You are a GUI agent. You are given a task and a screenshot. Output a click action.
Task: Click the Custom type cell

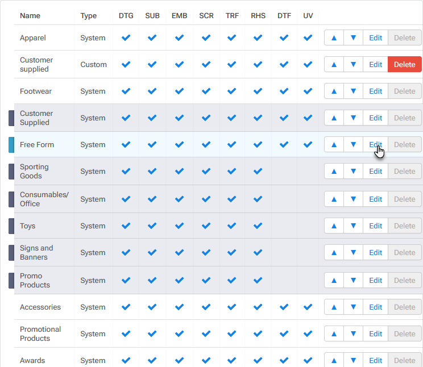point(93,64)
